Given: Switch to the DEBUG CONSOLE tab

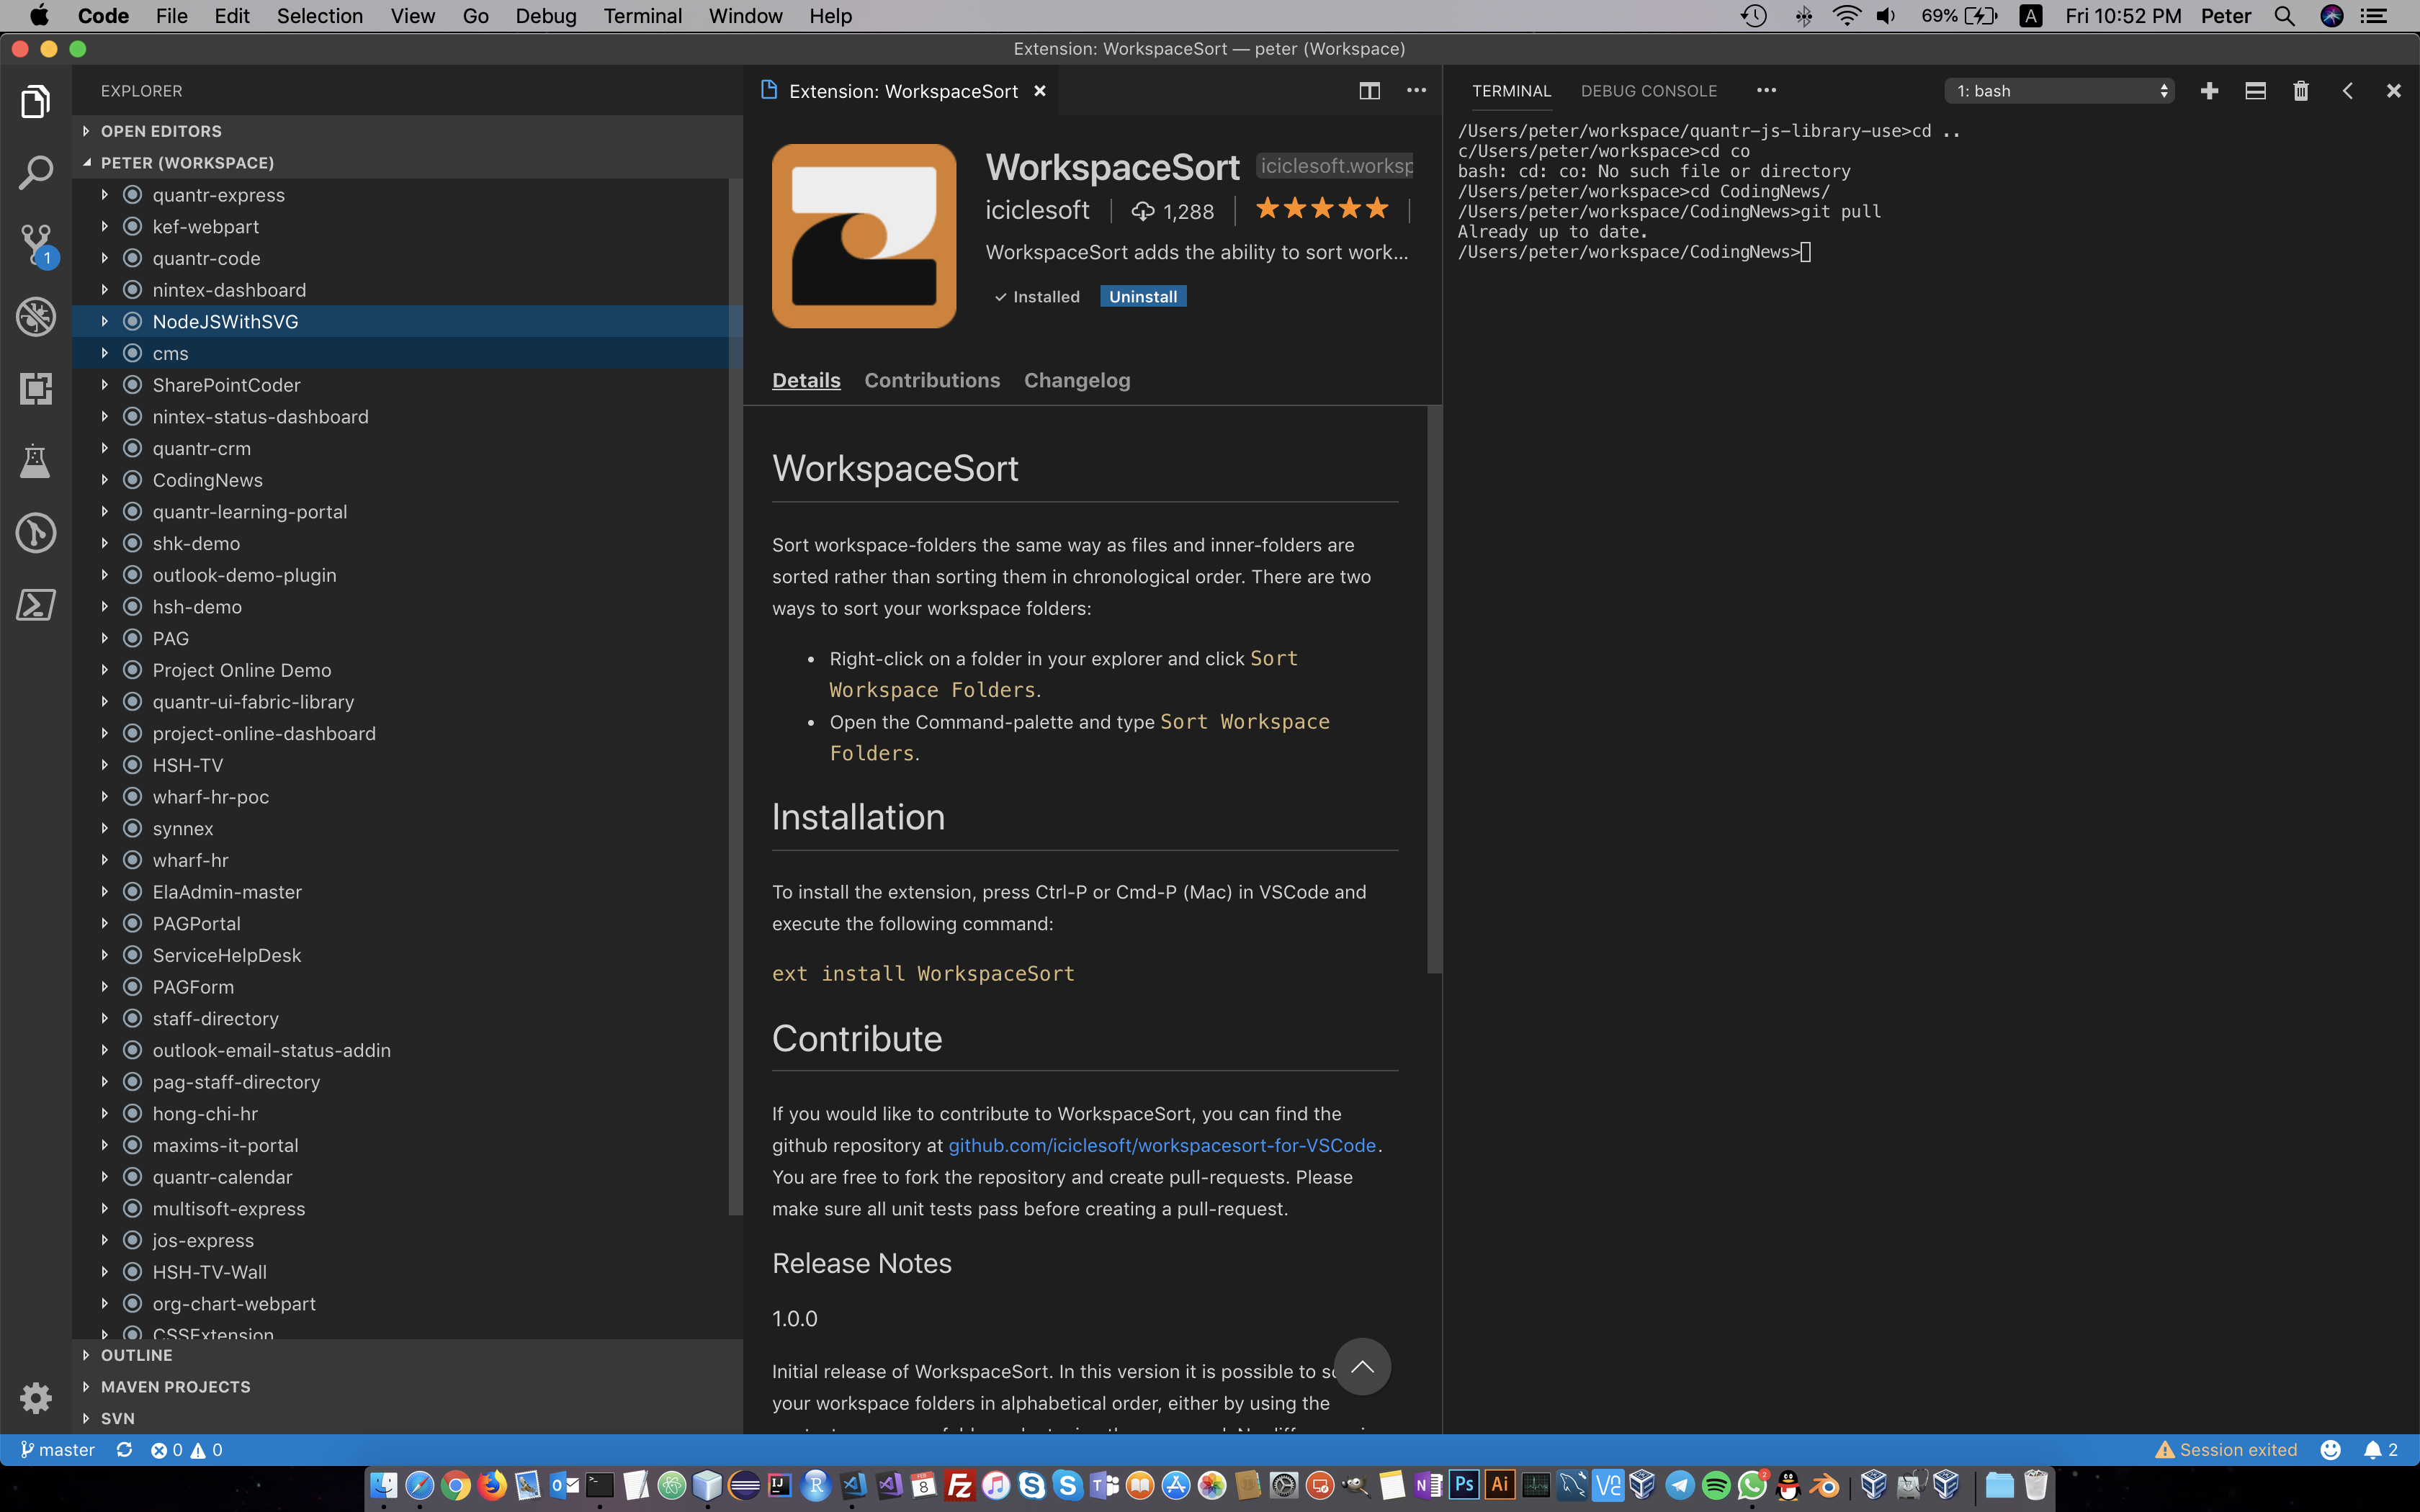Looking at the screenshot, I should [1648, 91].
